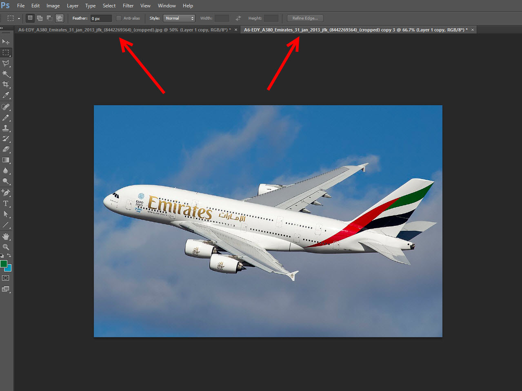
Task: Select the Line tool
Action: click(6, 225)
